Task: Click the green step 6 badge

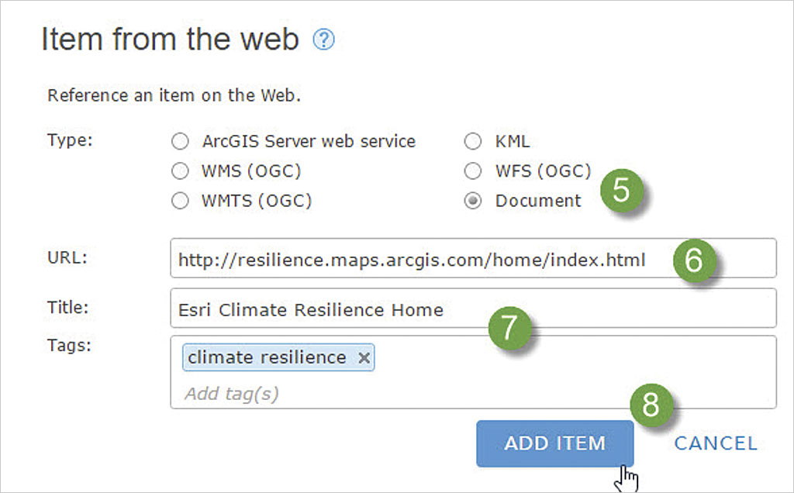Action: click(692, 260)
